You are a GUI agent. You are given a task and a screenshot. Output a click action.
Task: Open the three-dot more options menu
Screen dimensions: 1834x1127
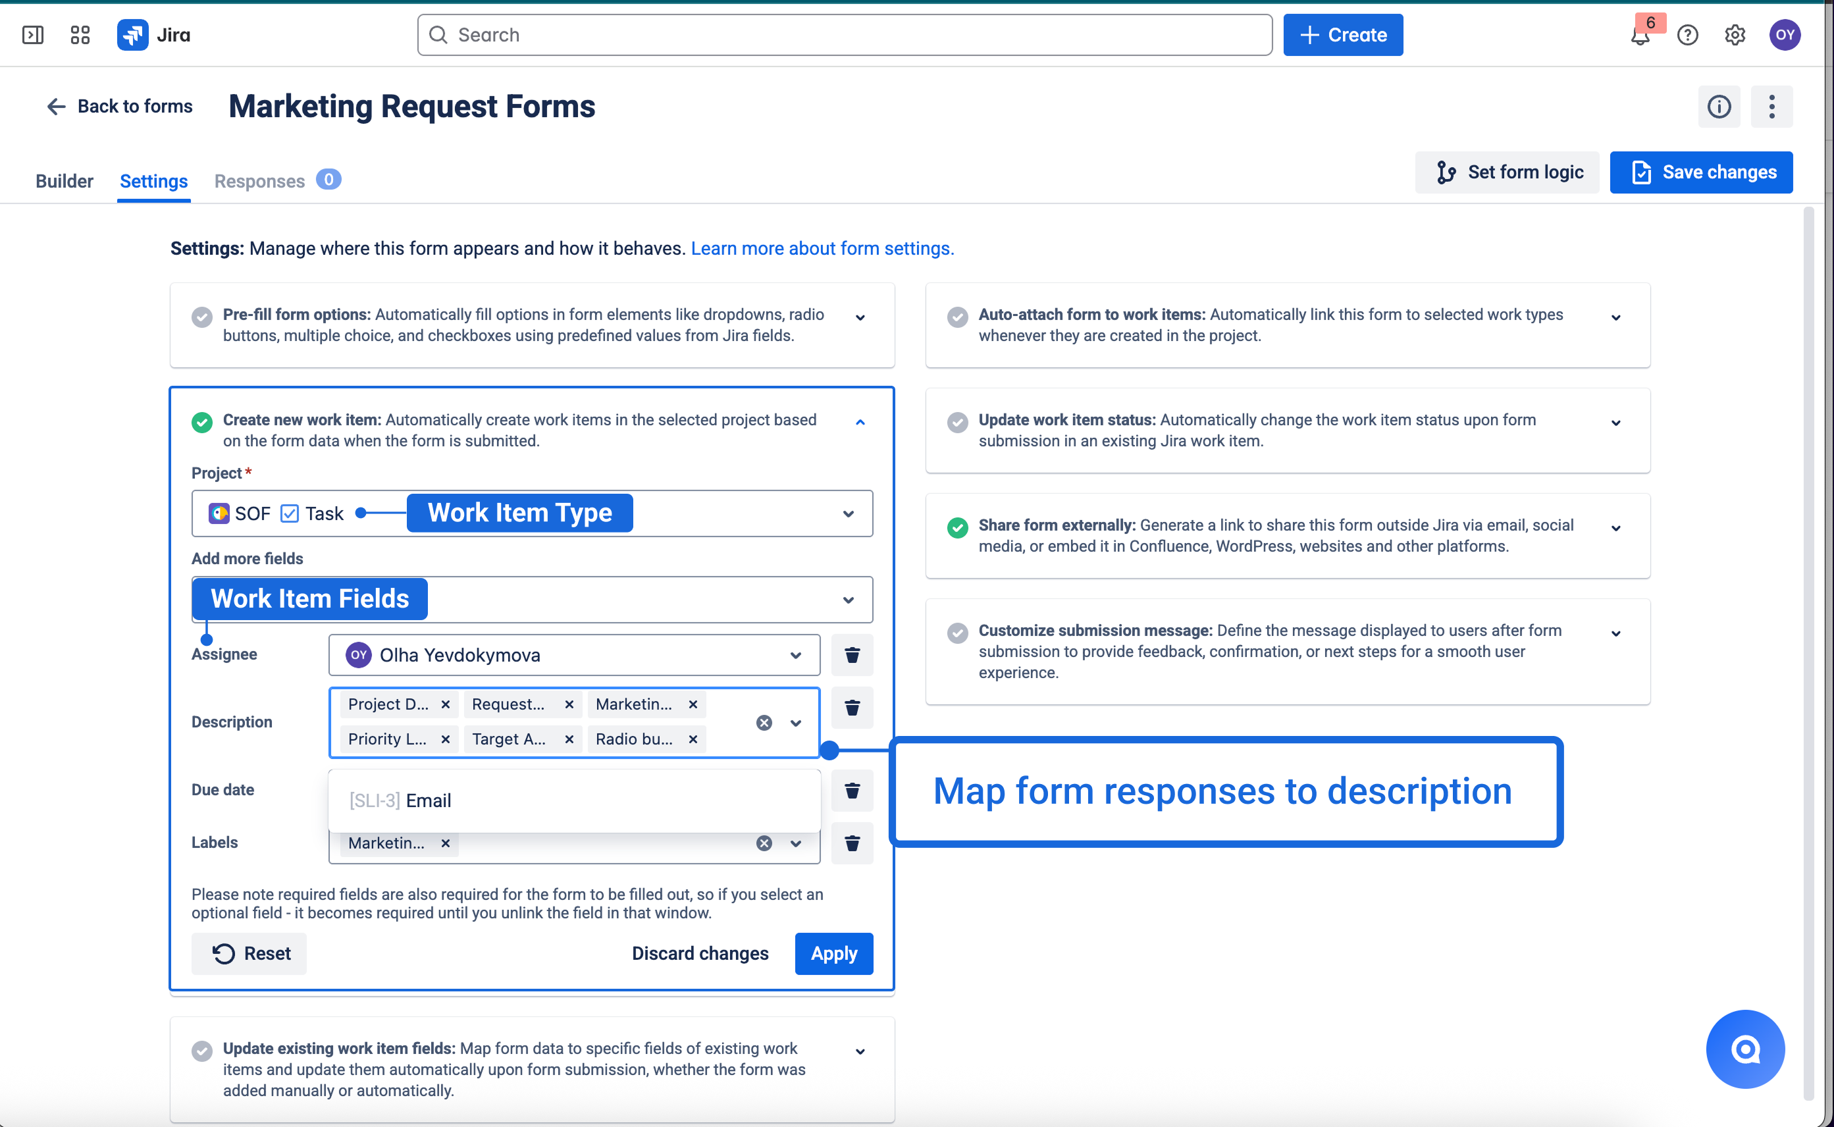(x=1771, y=107)
